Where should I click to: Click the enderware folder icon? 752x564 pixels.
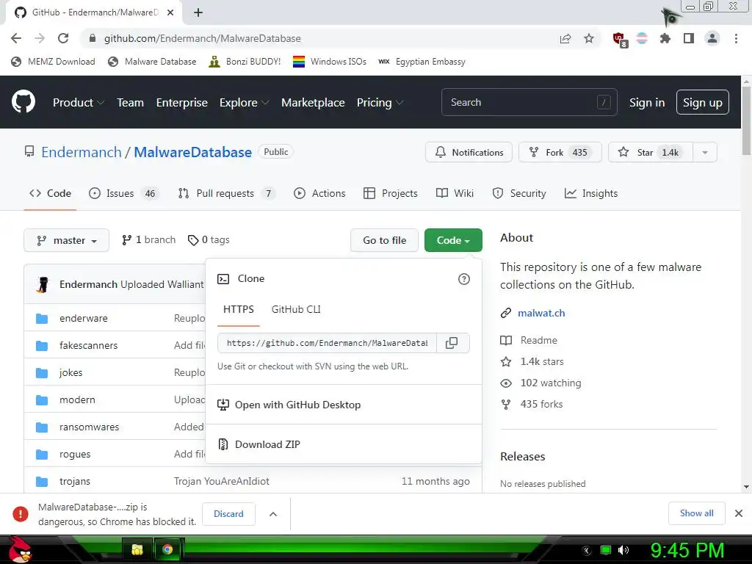tap(42, 319)
